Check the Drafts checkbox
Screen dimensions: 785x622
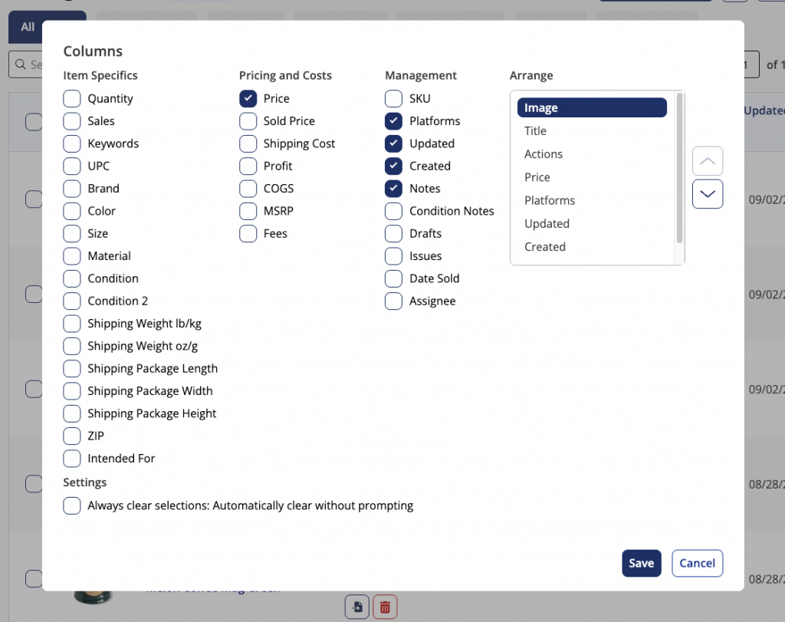click(393, 233)
